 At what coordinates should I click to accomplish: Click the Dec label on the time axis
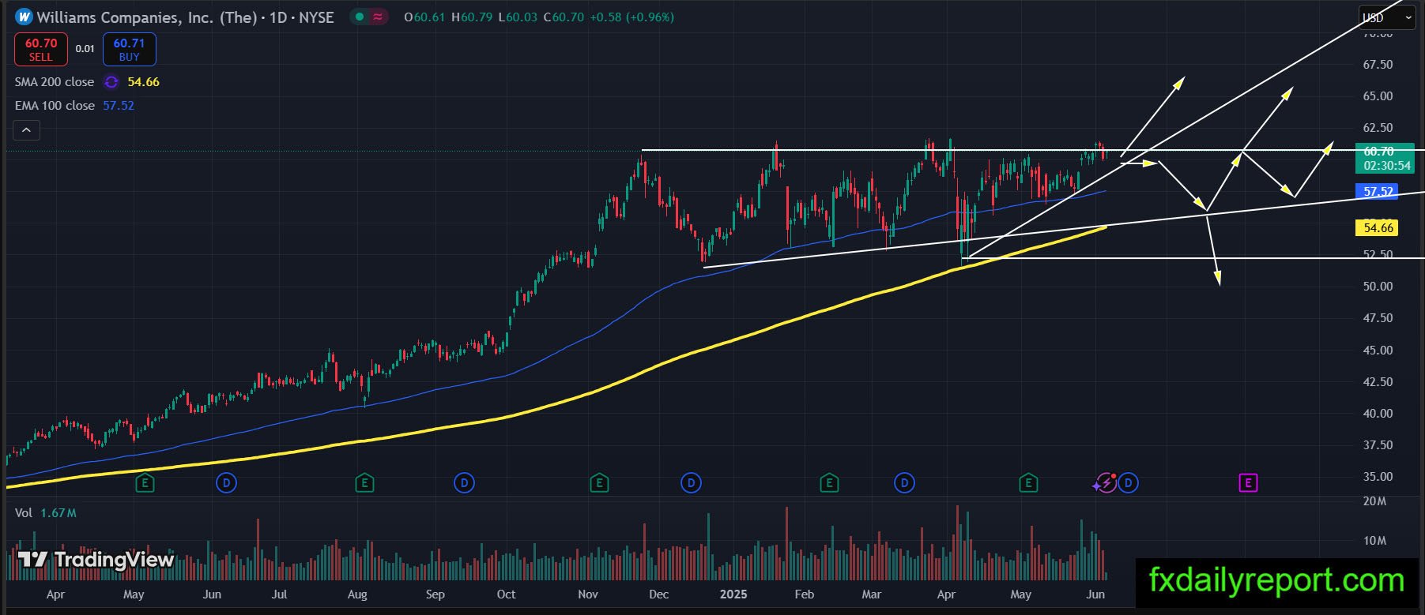(x=658, y=594)
